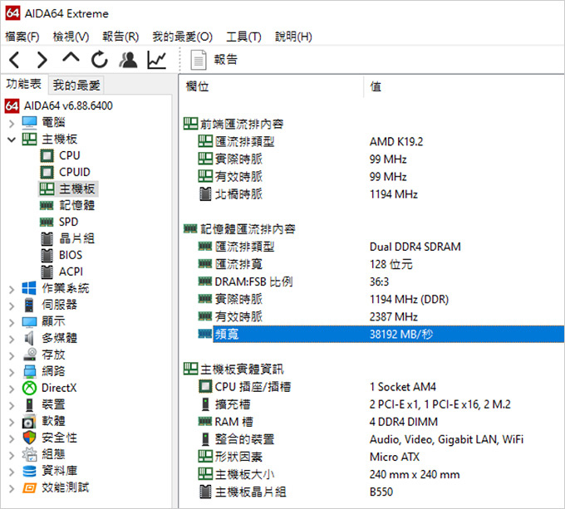The width and height of the screenshot is (565, 509).
Task: Select the 頻寬 row in the list
Action: pos(381,334)
